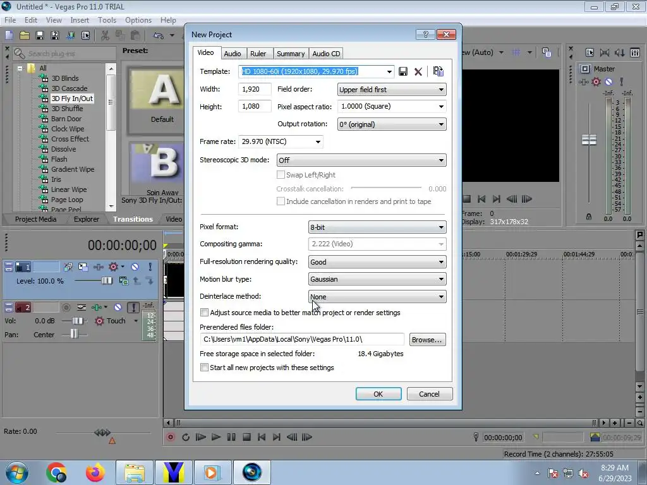Open Google Chrome from the taskbar
The height and width of the screenshot is (485, 647).
point(56,472)
